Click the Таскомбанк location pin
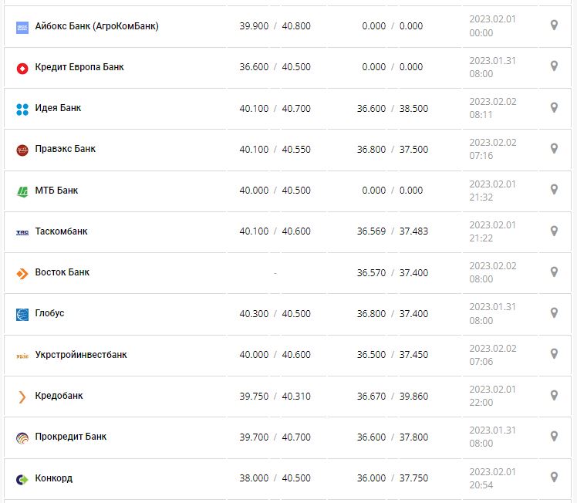This screenshot has width=577, height=503. coord(553,231)
